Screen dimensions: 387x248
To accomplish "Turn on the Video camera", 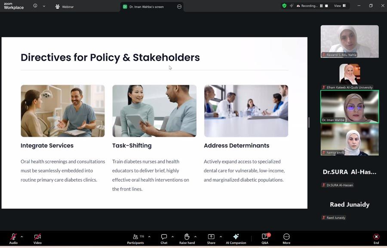I will click(37, 239).
